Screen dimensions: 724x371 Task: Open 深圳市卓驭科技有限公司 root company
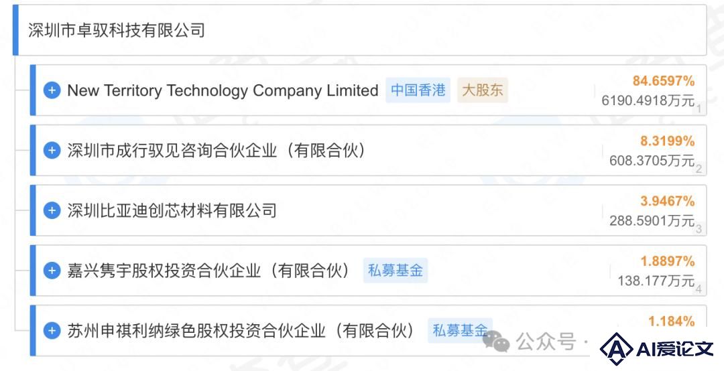coord(117,30)
